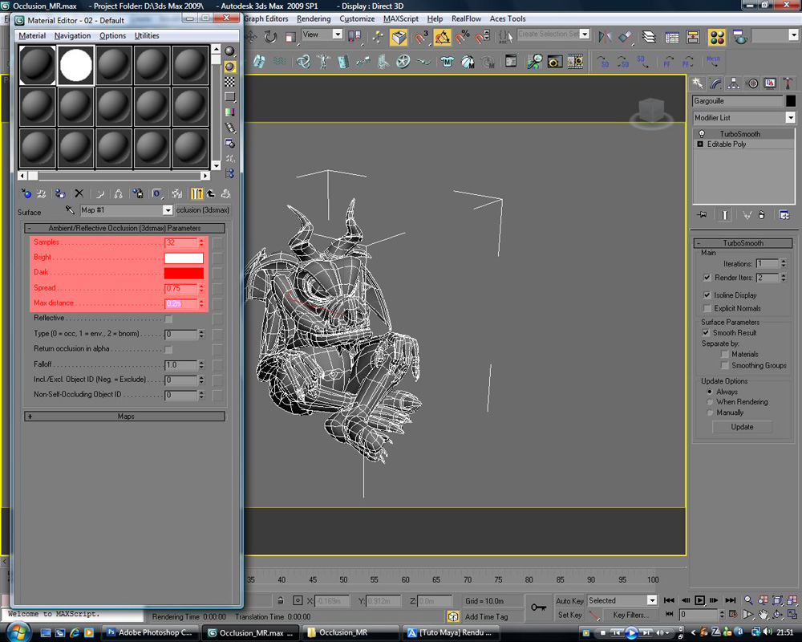Click the Get Material icon
Screen dimensions: 802x642
click(x=26, y=193)
